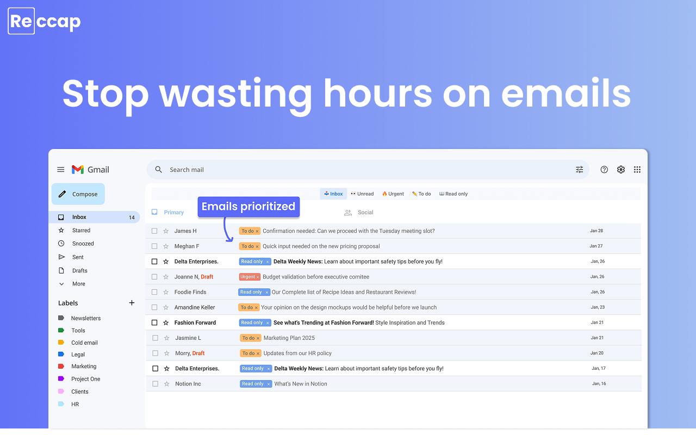Check the box next to Foodie Finds
Screen dimensions: 696x435
click(x=154, y=292)
